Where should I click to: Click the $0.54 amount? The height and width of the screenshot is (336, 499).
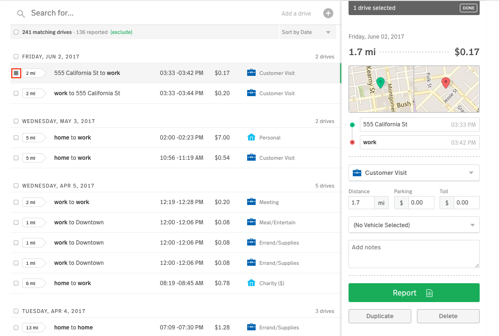pos(222,158)
